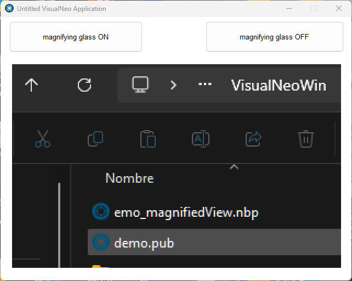Click the up arrow navigation icon
Viewport: 352px width, 281px height.
coord(31,85)
